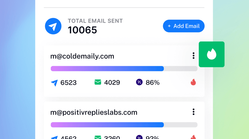
Task: Toggle the red flame icon for m@coldemaily.com
Action: 193,82
